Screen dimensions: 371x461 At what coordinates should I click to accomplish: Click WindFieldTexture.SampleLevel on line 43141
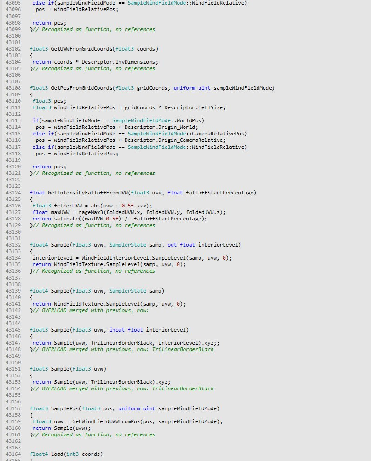click(97, 304)
